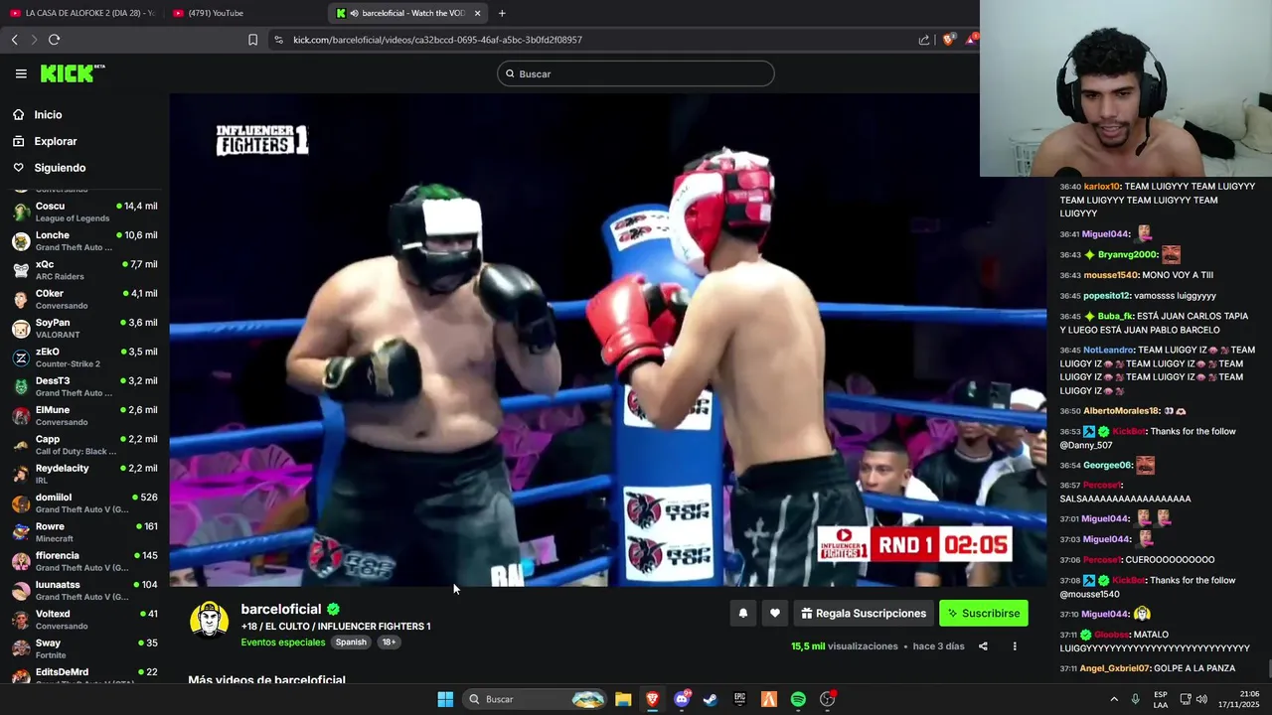The width and height of the screenshot is (1272, 715).
Task: Open Spotify from taskbar
Action: [798, 699]
